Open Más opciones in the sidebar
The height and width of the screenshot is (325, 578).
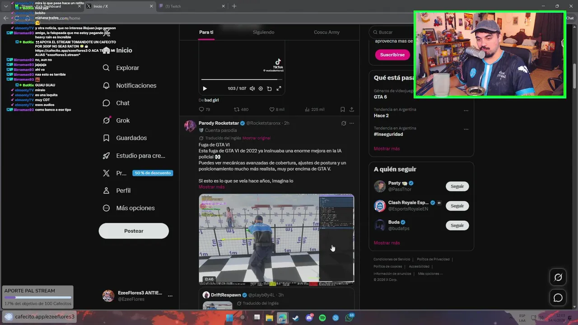pyautogui.click(x=129, y=208)
